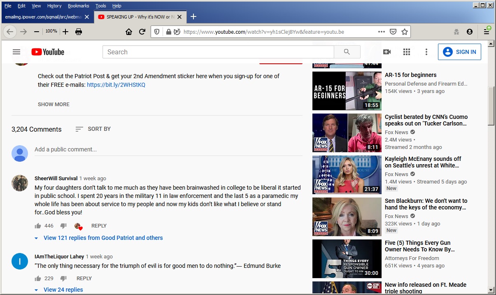Reload the current page
This screenshot has height=295, width=496.
point(142,32)
